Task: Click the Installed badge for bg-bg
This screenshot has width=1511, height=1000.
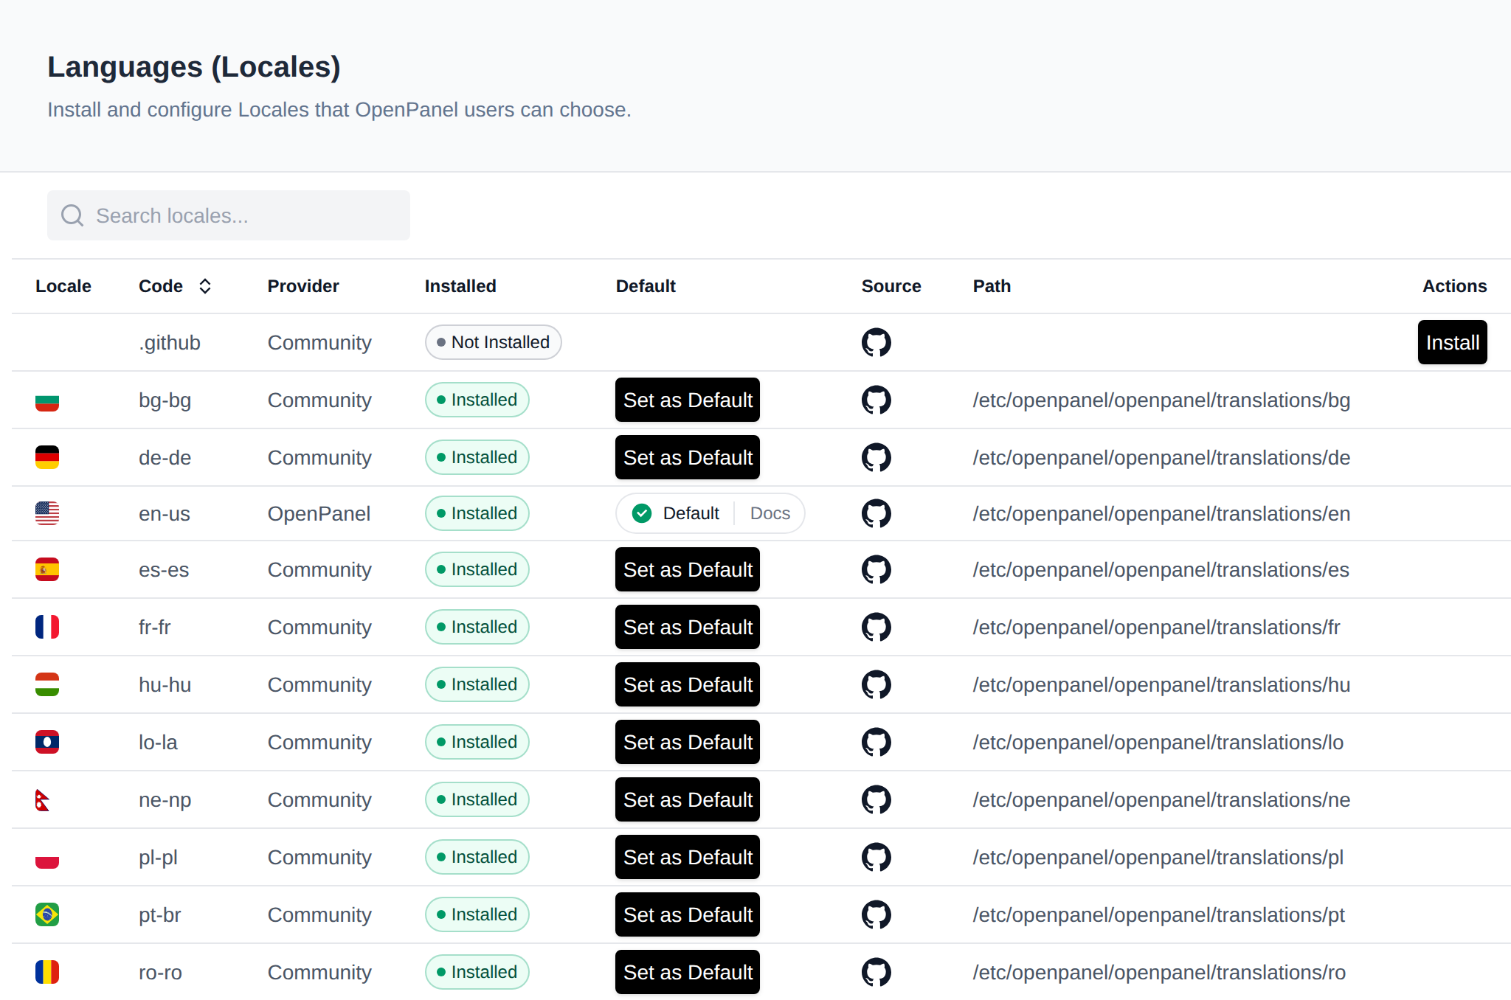Action: (x=477, y=400)
